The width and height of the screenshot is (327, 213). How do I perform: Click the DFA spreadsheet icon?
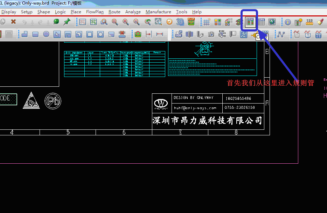pos(261,22)
